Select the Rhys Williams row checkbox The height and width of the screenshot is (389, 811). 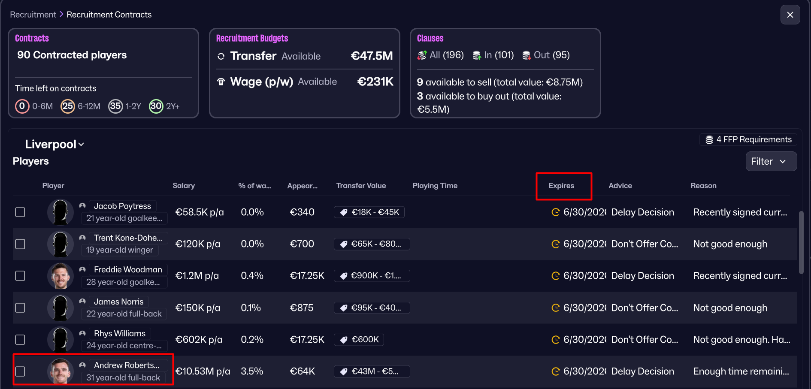(20, 340)
